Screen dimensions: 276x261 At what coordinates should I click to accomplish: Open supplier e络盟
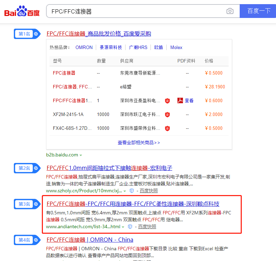(126, 87)
